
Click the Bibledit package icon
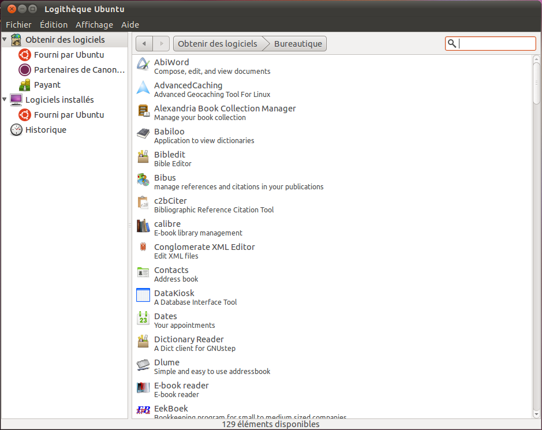click(x=143, y=156)
